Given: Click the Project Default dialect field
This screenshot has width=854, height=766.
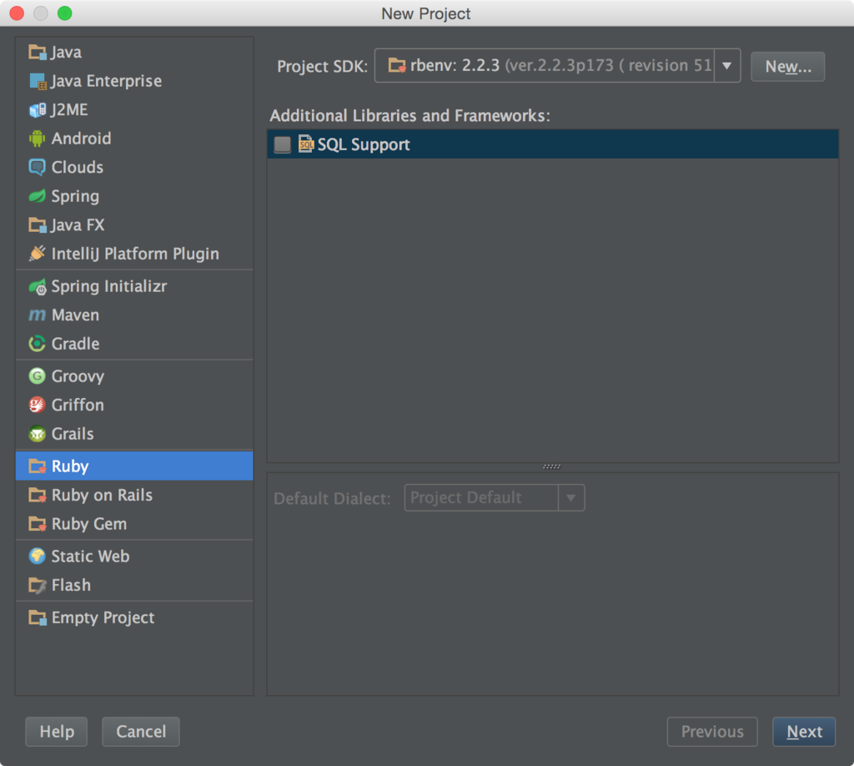Looking at the screenshot, I should pos(494,498).
